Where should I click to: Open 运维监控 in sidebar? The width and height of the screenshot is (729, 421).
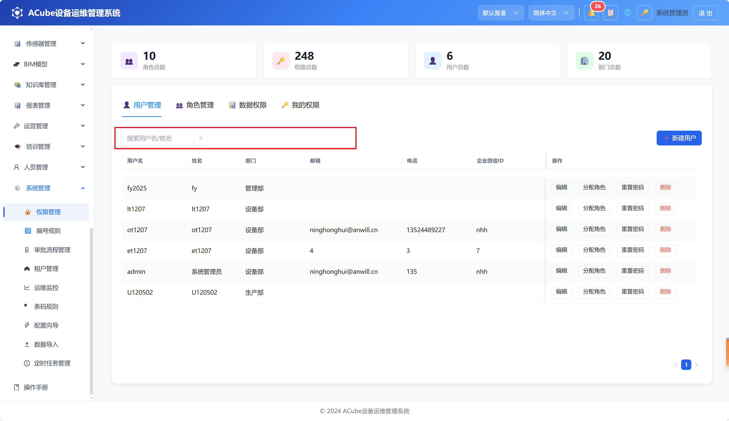point(46,288)
